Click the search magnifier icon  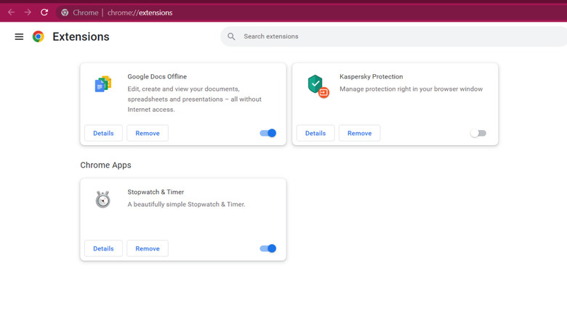(231, 36)
